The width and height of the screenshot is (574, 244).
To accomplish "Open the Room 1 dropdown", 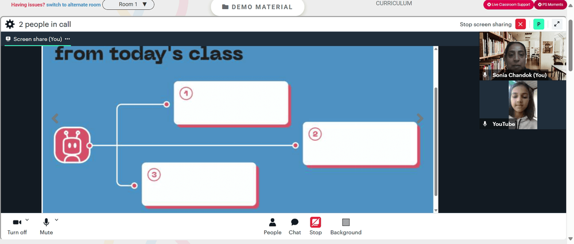I will 129,5.
